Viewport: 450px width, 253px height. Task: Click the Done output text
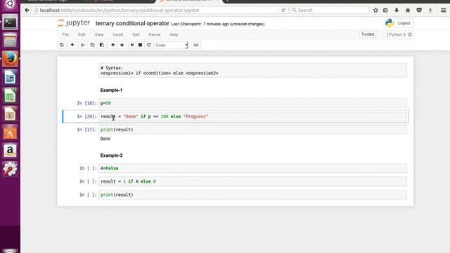(x=105, y=139)
